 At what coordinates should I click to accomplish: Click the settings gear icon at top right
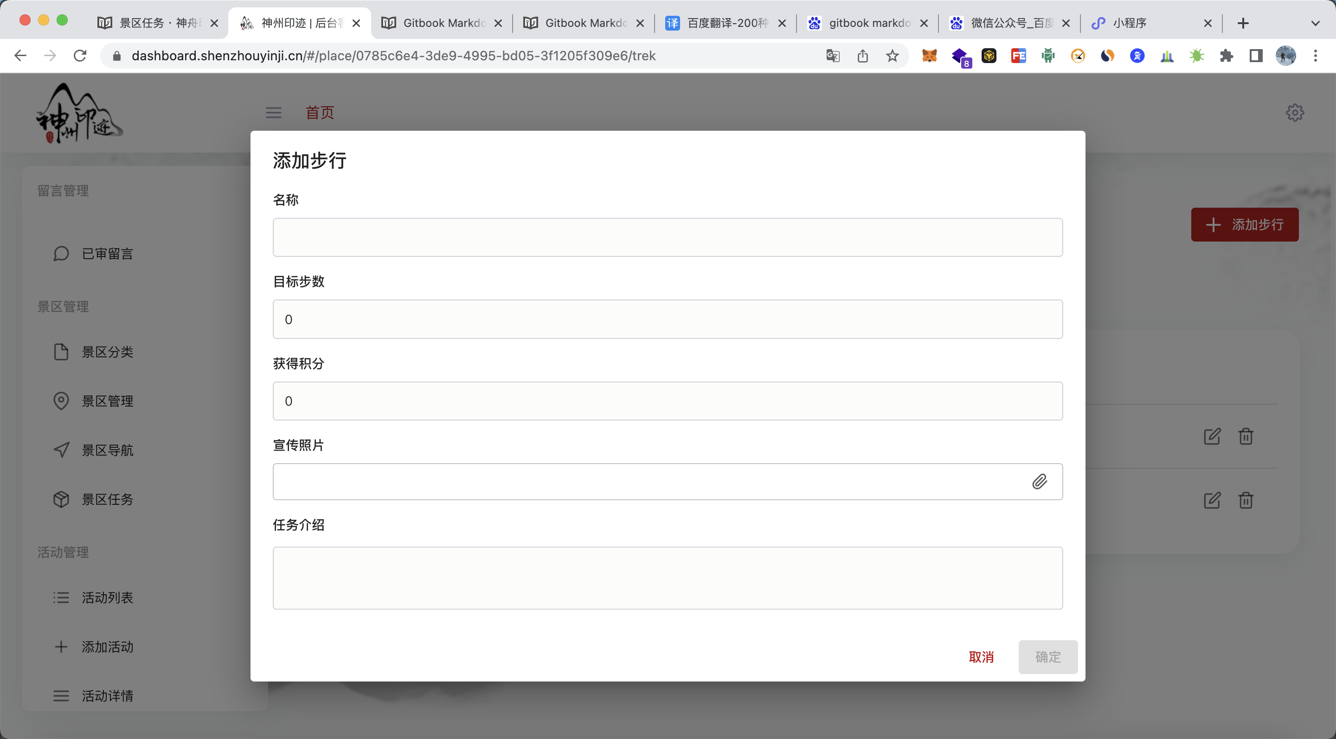tap(1295, 113)
